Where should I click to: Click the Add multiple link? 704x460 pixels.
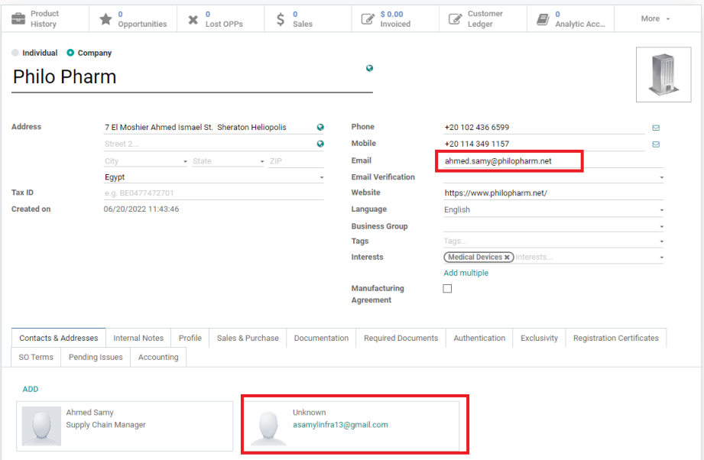[x=466, y=273]
